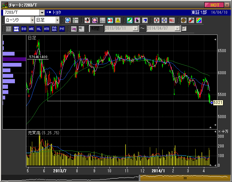Toggle the Log scale button
232x182 pixels.
pyautogui.click(x=74, y=29)
